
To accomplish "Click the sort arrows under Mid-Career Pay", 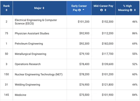I will (x=105, y=10).
